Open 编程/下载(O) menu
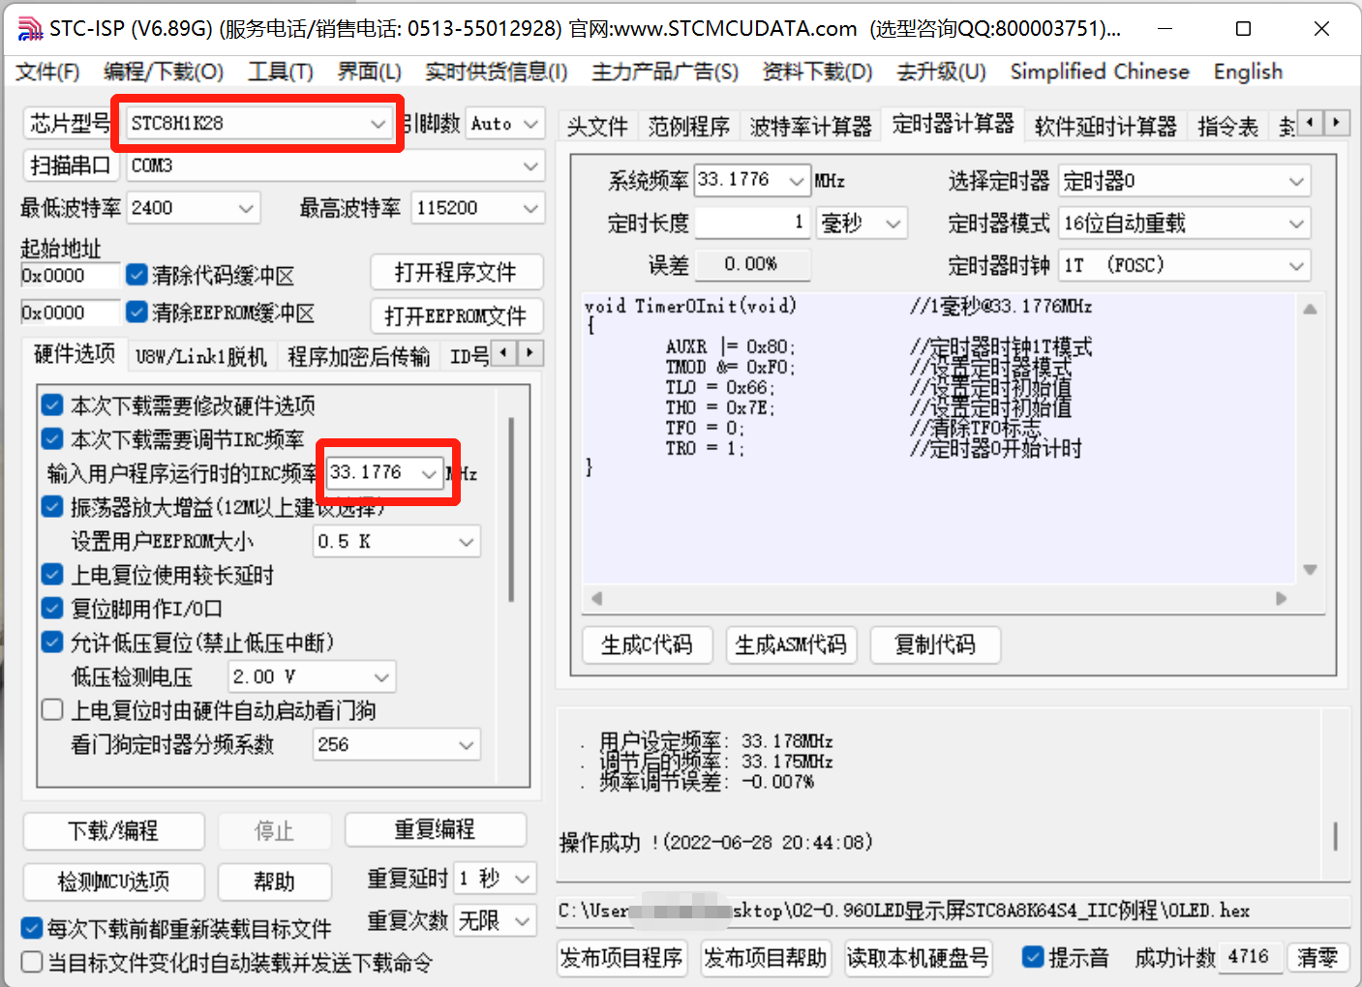1362x987 pixels. tap(164, 72)
